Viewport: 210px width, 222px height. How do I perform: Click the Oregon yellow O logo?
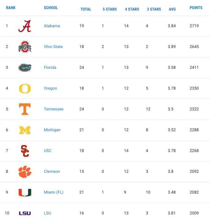[x=25, y=89]
